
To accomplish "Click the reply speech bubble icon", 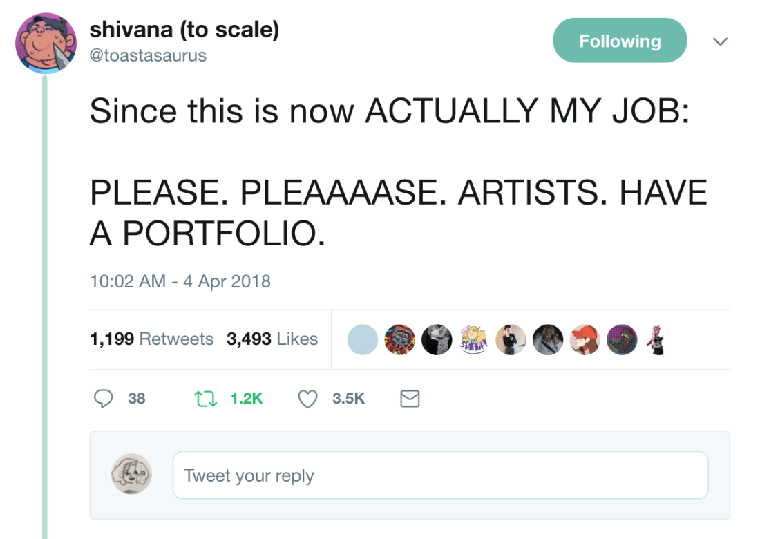I will [x=103, y=398].
